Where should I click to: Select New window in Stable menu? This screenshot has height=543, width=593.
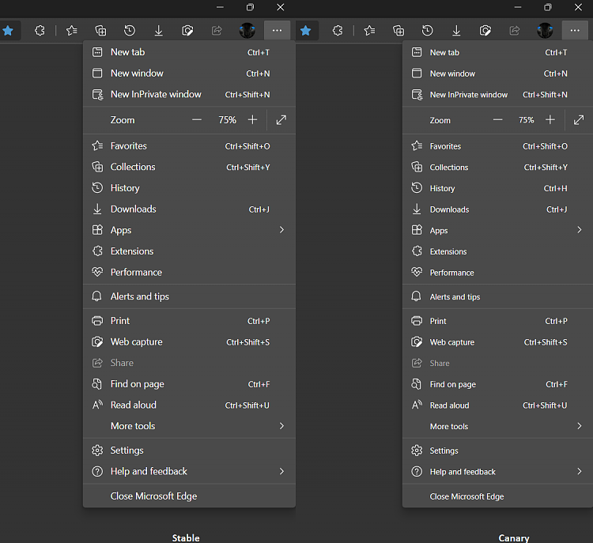pyautogui.click(x=189, y=74)
